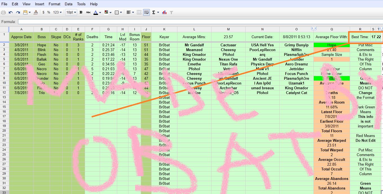Image resolution: width=383 pixels, height=194 pixels.
Task: Click the 'Boss' header cell
Action: (42, 37)
